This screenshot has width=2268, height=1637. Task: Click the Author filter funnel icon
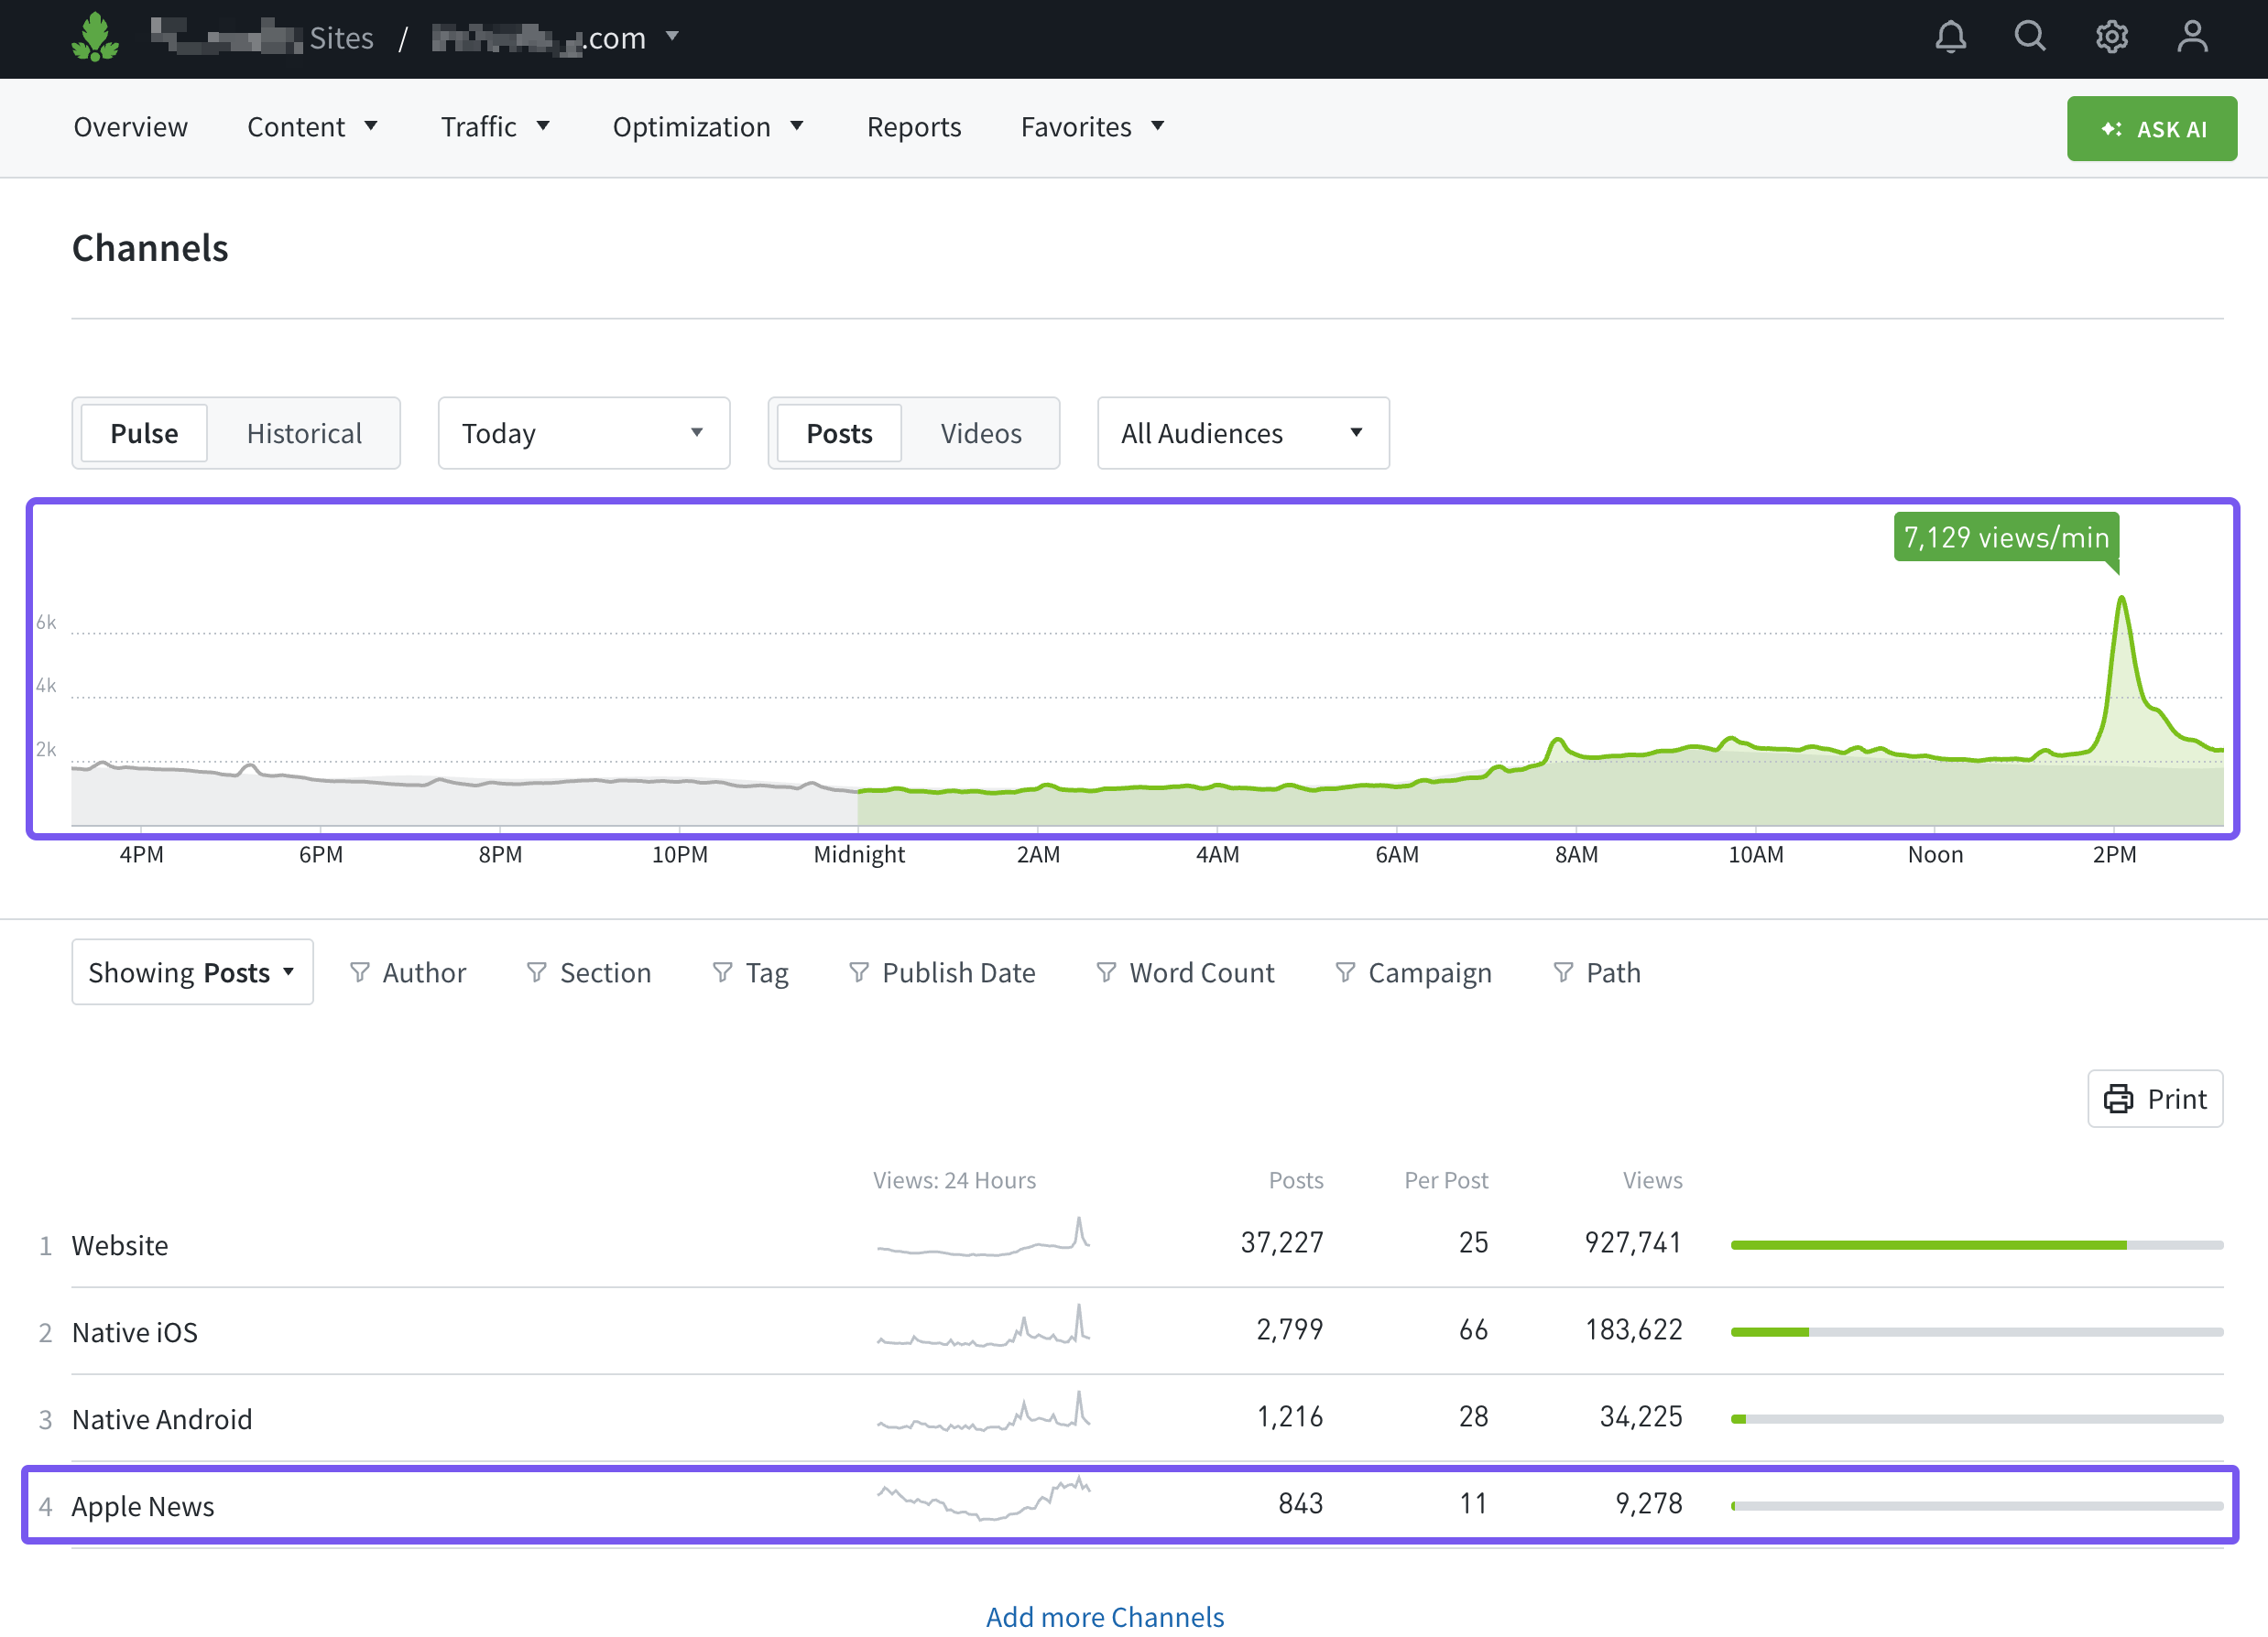coord(360,971)
